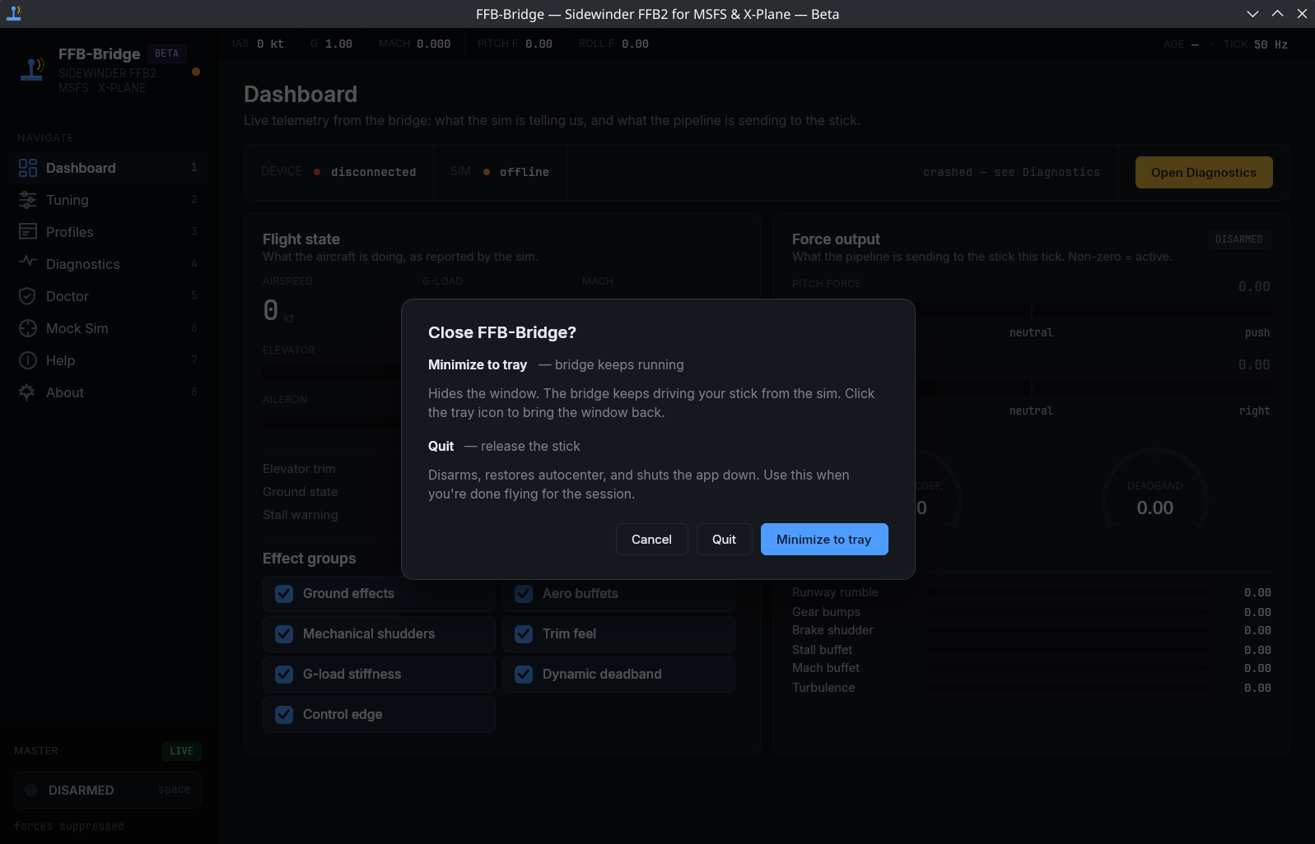Click the About gear icon

28,392
